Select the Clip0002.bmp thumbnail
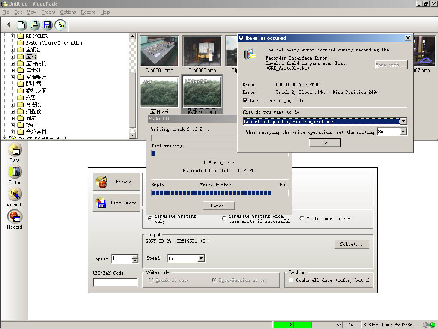The height and width of the screenshot is (329, 438). [x=202, y=51]
